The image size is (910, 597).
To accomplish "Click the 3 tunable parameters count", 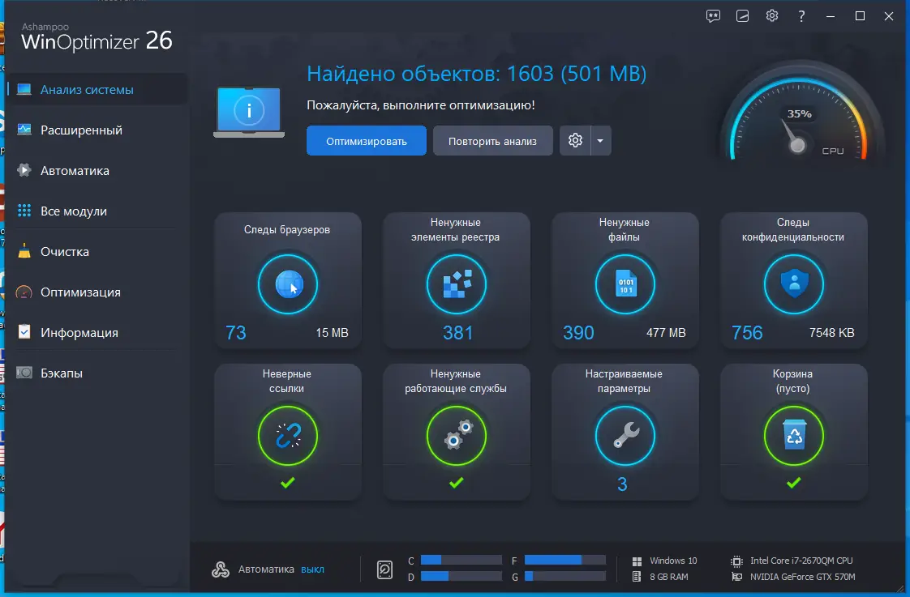I will [x=622, y=484].
